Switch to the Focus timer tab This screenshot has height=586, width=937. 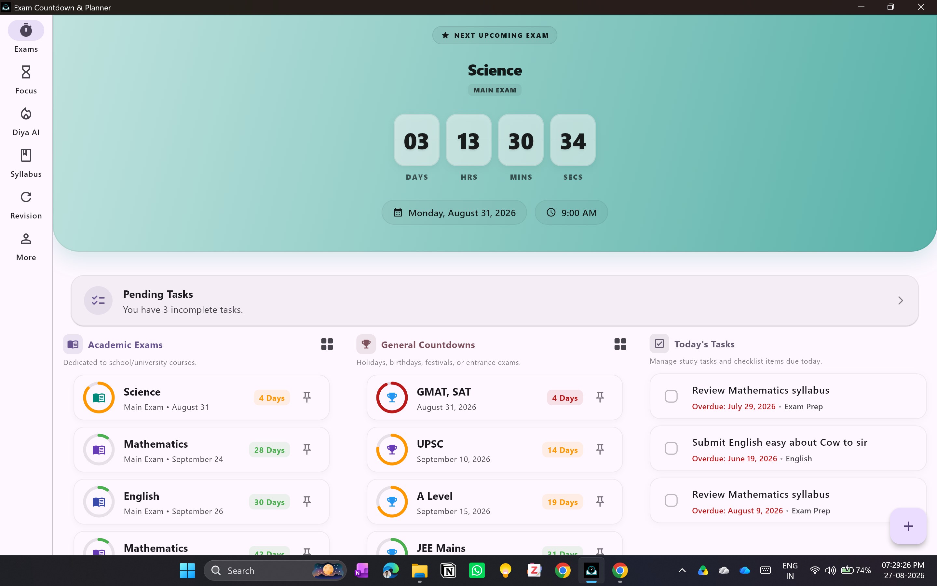[26, 79]
